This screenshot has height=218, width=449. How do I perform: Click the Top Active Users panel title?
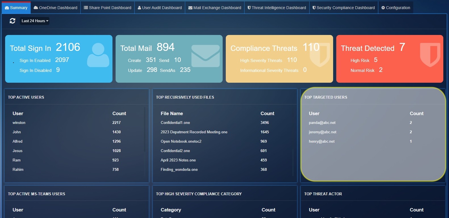[x=26, y=97]
